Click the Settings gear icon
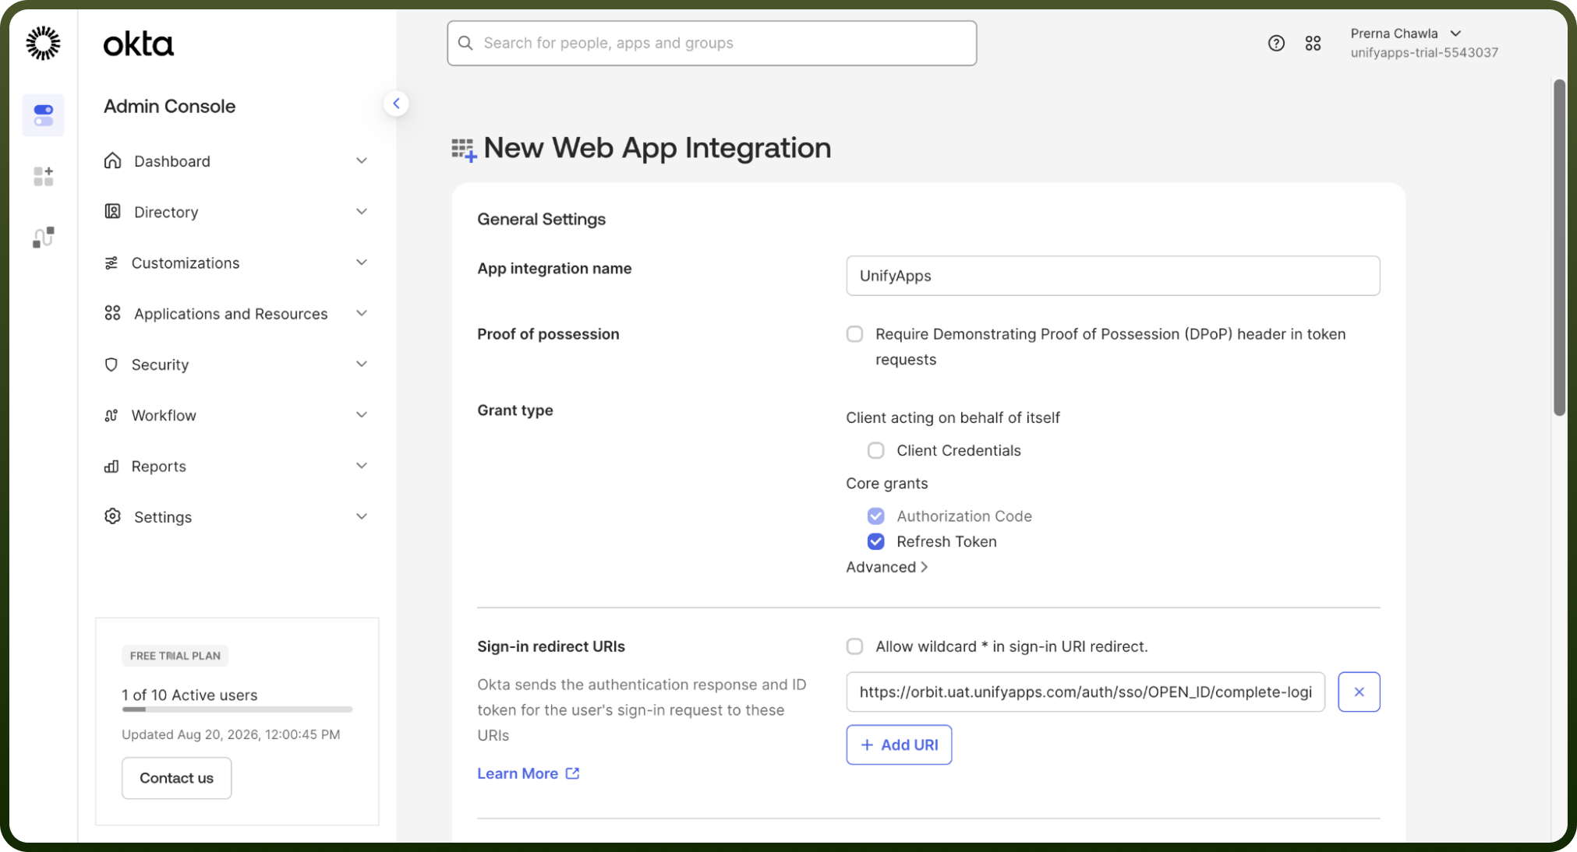 (113, 516)
